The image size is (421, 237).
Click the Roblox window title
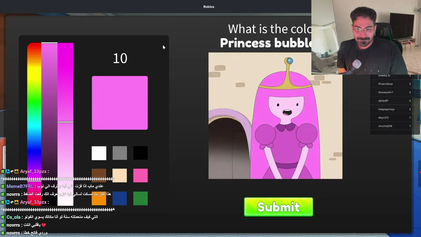tap(209, 7)
